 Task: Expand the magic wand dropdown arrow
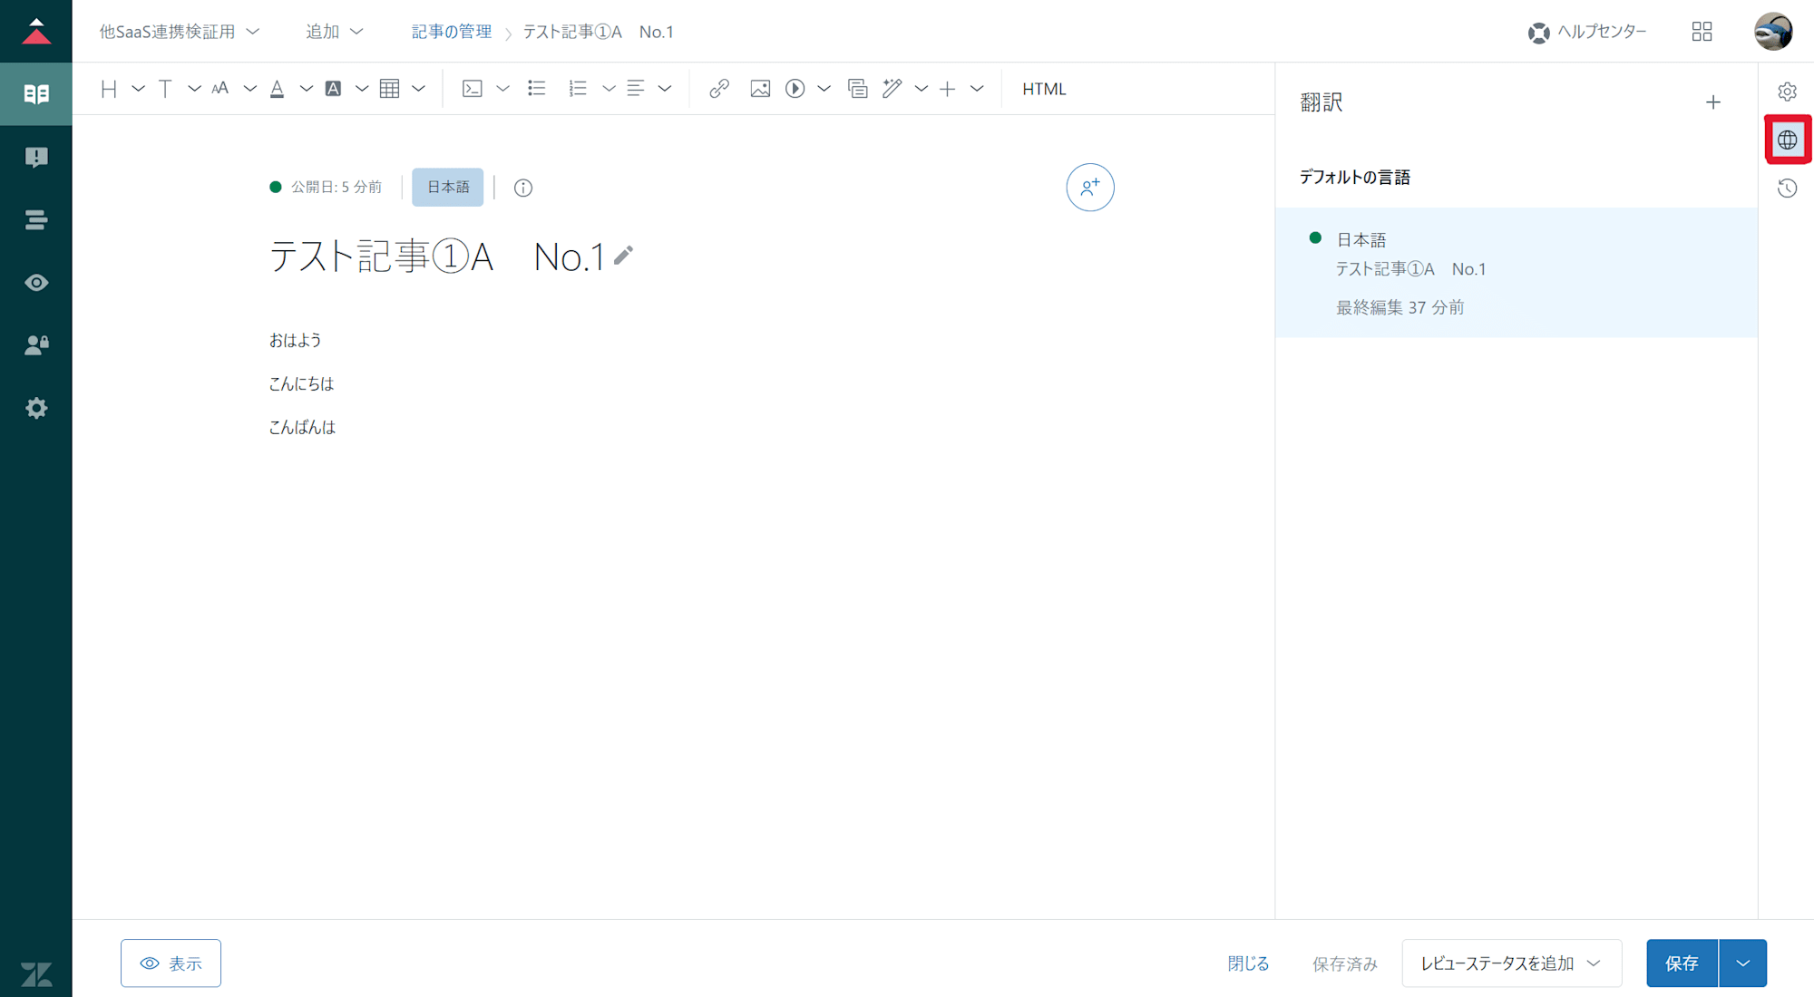[922, 89]
